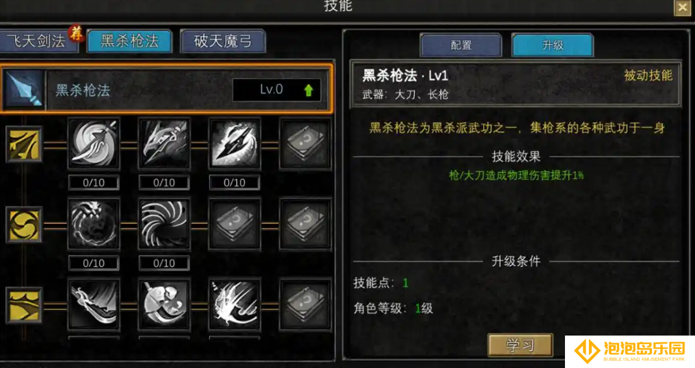695x368 pixels.
Task: Click the yellow swirl category icon in second row
Action: click(24, 225)
